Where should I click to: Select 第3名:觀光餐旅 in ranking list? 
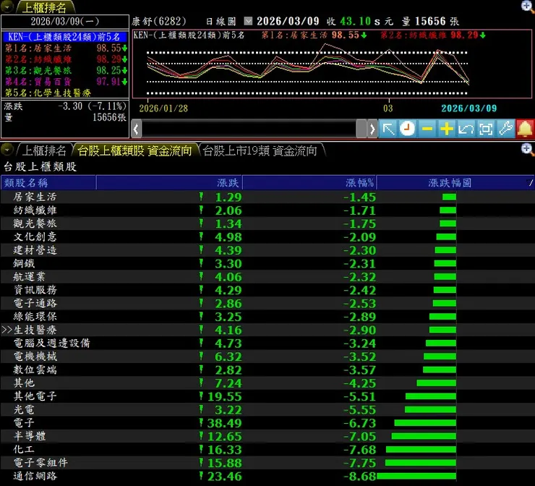click(x=66, y=71)
